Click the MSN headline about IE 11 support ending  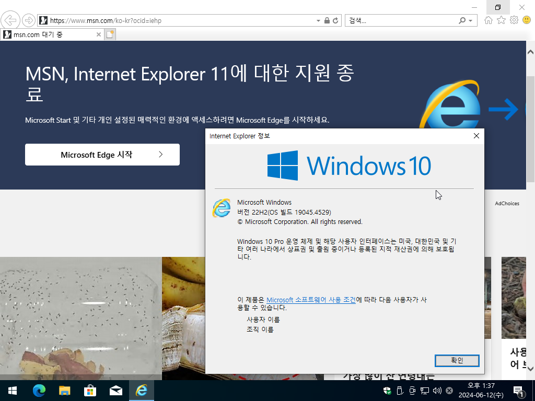coord(190,83)
